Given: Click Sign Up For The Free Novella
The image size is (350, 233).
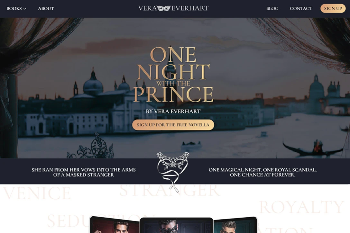Looking at the screenshot, I should pyautogui.click(x=173, y=125).
